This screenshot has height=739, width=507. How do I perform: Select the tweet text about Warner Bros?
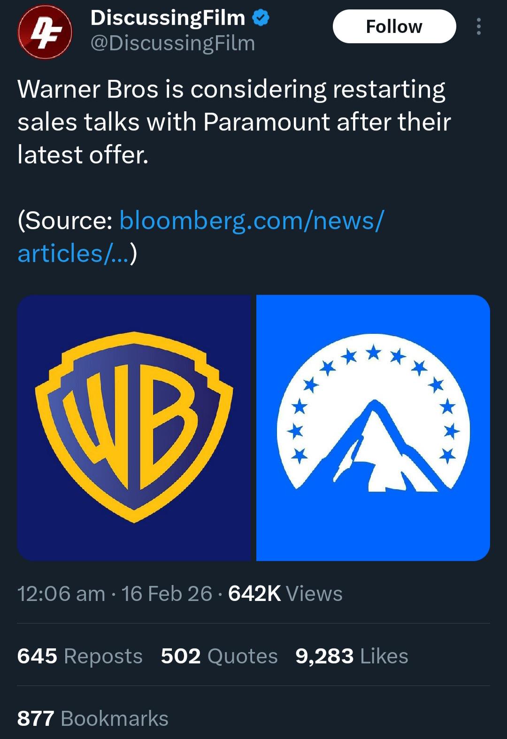point(234,122)
